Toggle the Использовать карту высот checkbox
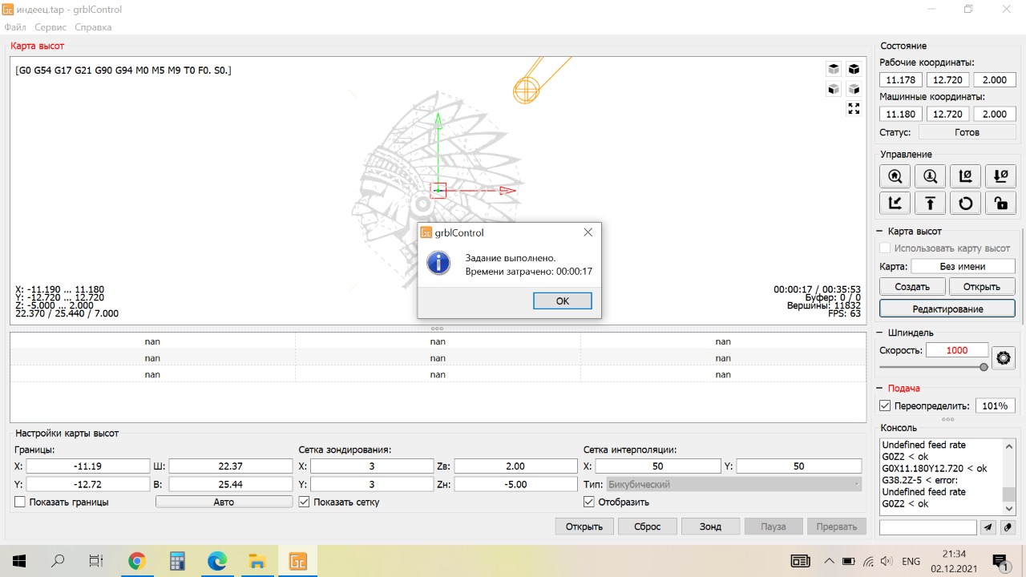Screen dimensions: 1026x577 pos(885,248)
